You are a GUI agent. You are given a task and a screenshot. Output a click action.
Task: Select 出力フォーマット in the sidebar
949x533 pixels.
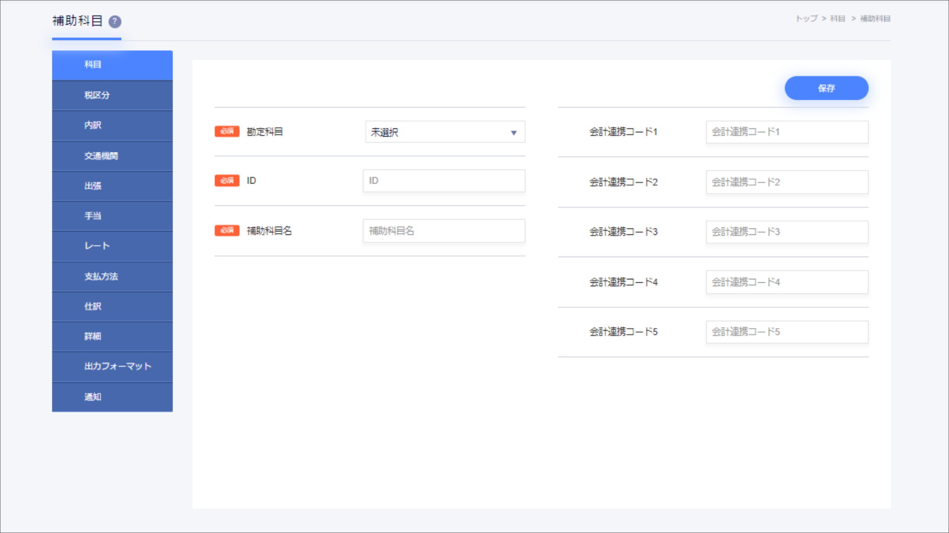[112, 366]
